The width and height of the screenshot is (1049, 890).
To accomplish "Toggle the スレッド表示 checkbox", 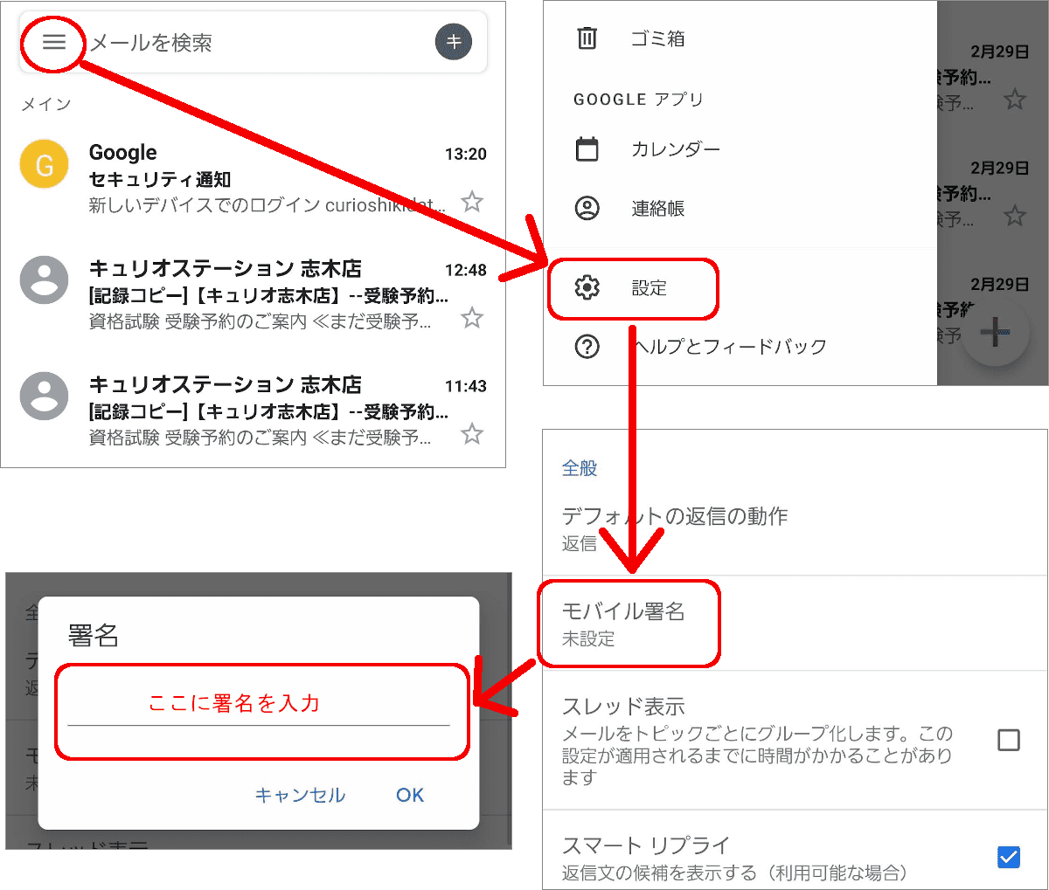I will click(1009, 741).
